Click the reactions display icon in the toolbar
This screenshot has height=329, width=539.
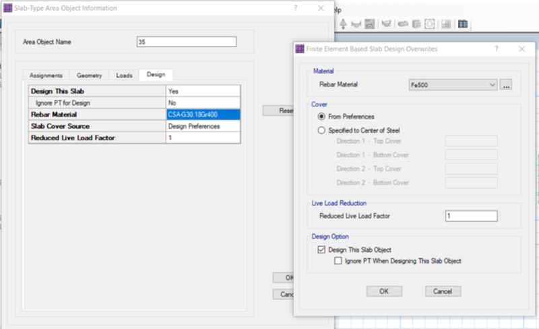coord(343,24)
